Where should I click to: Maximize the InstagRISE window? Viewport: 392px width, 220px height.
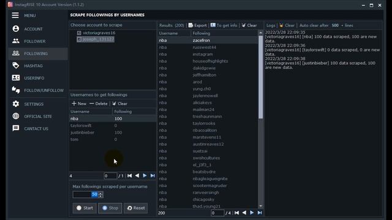pos(372,5)
